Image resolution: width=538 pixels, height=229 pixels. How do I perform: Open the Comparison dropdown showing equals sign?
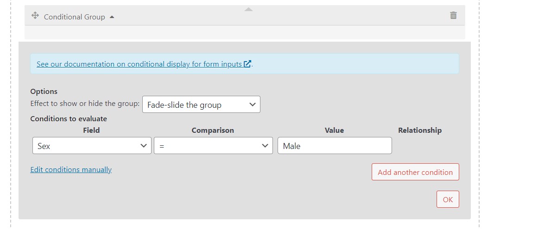[x=213, y=145]
